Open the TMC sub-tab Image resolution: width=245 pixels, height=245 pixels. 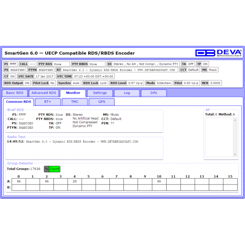75,102
